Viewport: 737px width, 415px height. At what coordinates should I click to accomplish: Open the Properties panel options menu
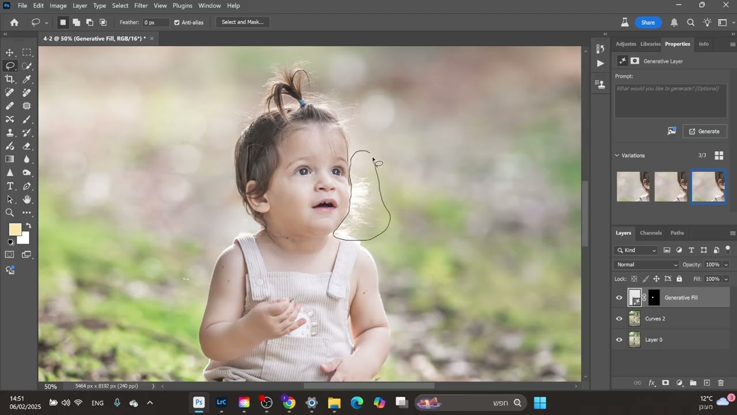(732, 44)
